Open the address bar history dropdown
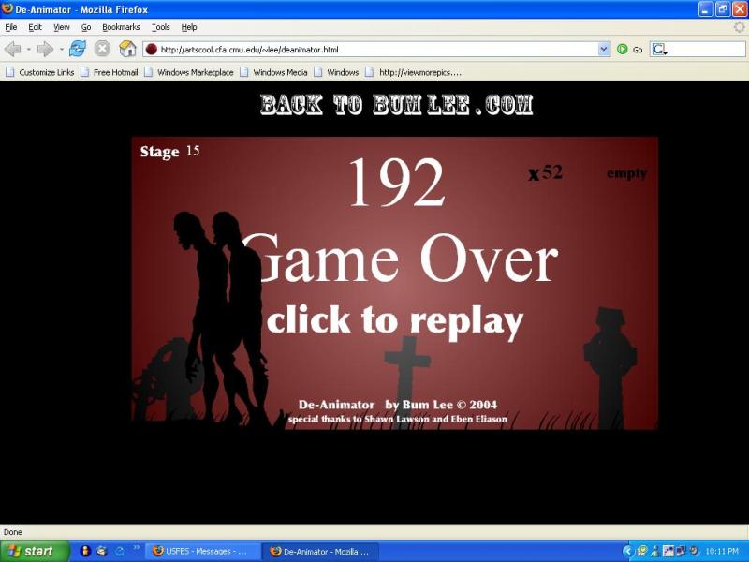 point(604,49)
